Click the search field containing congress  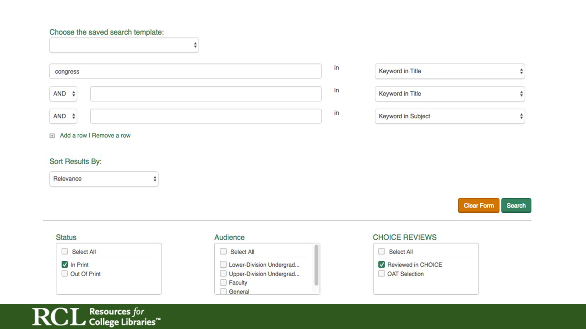185,71
